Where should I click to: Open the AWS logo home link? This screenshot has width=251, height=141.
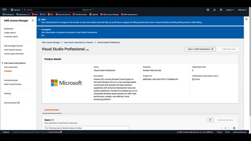coord(4,10)
